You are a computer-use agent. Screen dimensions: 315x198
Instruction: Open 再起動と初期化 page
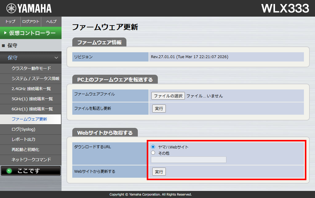pyautogui.click(x=31, y=150)
